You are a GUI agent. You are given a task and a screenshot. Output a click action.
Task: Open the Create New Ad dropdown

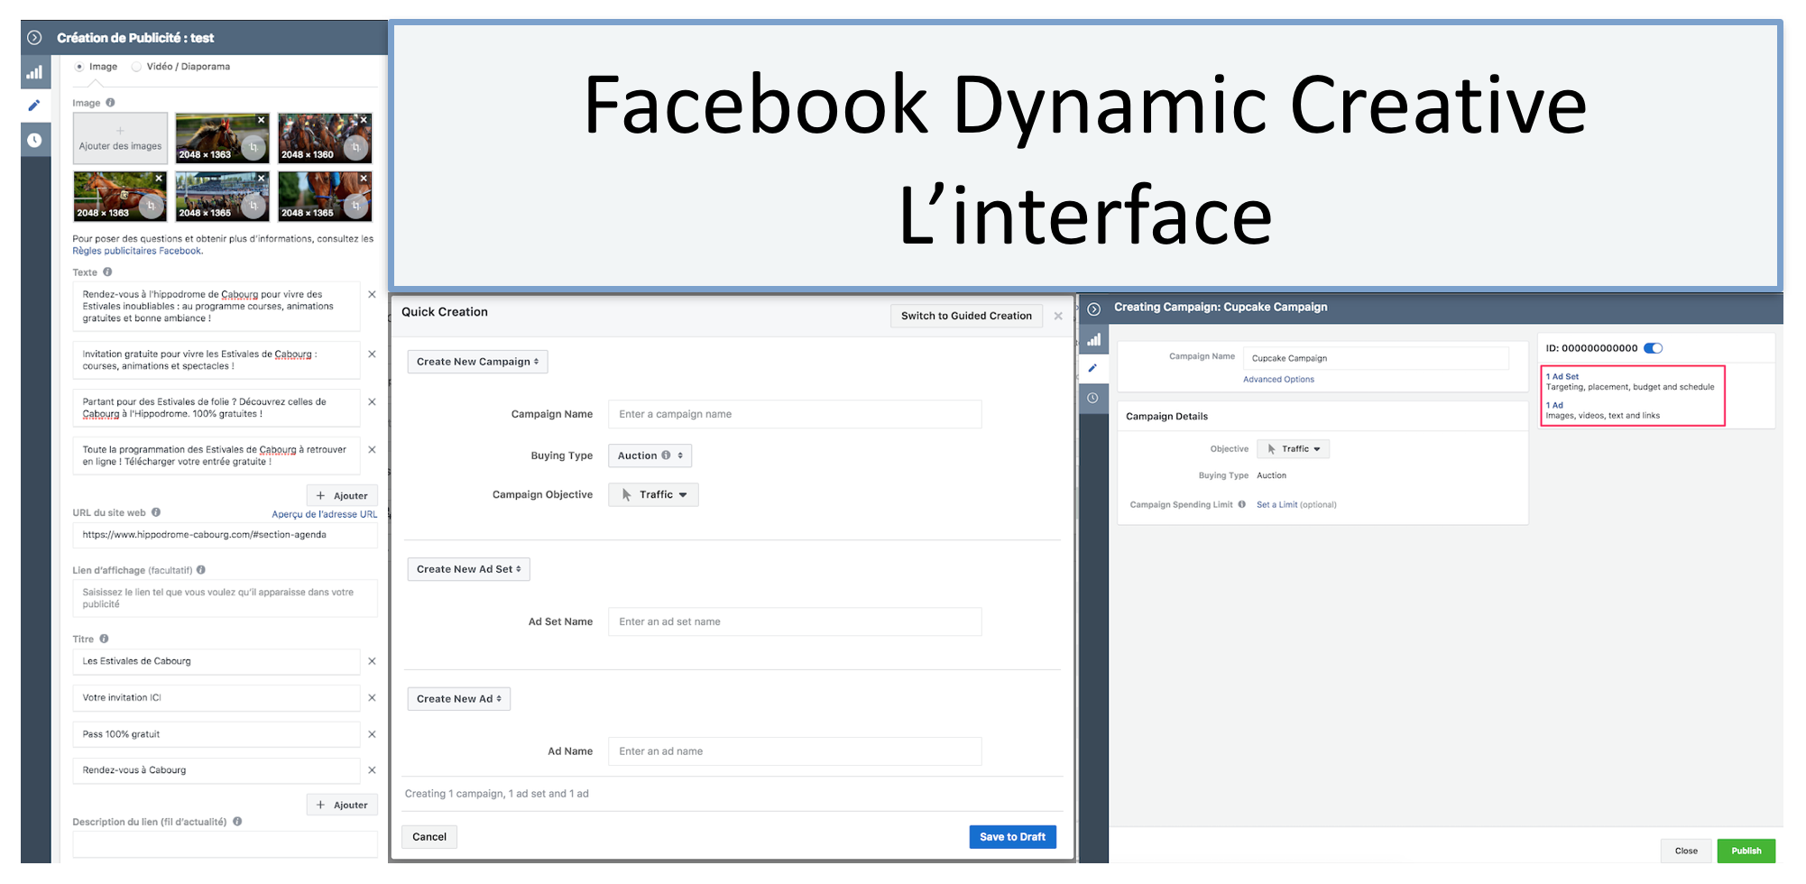pos(458,699)
